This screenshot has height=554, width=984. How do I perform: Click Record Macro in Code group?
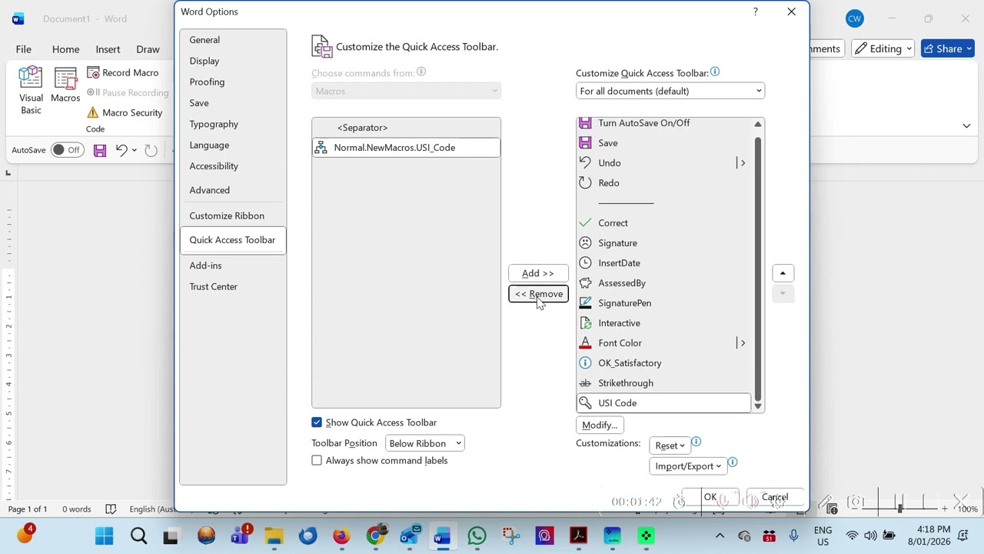[122, 72]
